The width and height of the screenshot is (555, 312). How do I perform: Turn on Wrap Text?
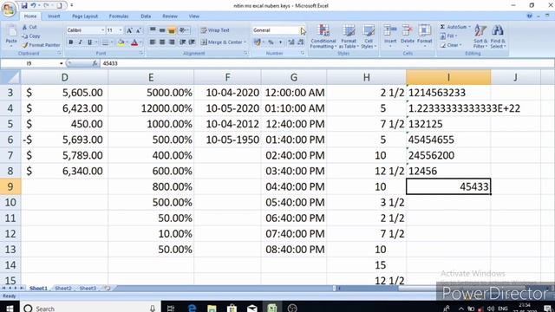tap(215, 30)
